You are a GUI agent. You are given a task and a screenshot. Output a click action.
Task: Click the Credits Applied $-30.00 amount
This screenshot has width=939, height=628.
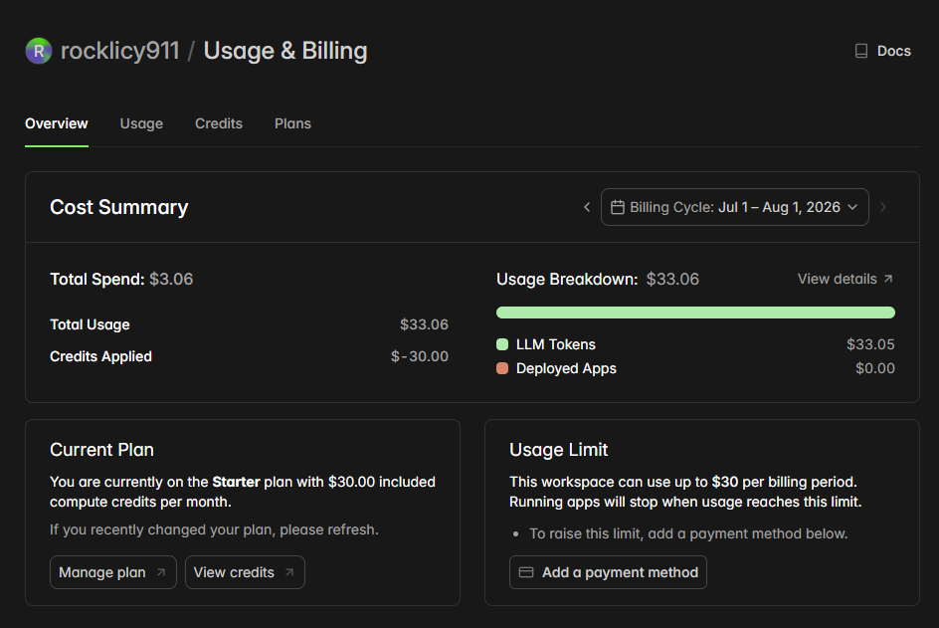tap(419, 356)
